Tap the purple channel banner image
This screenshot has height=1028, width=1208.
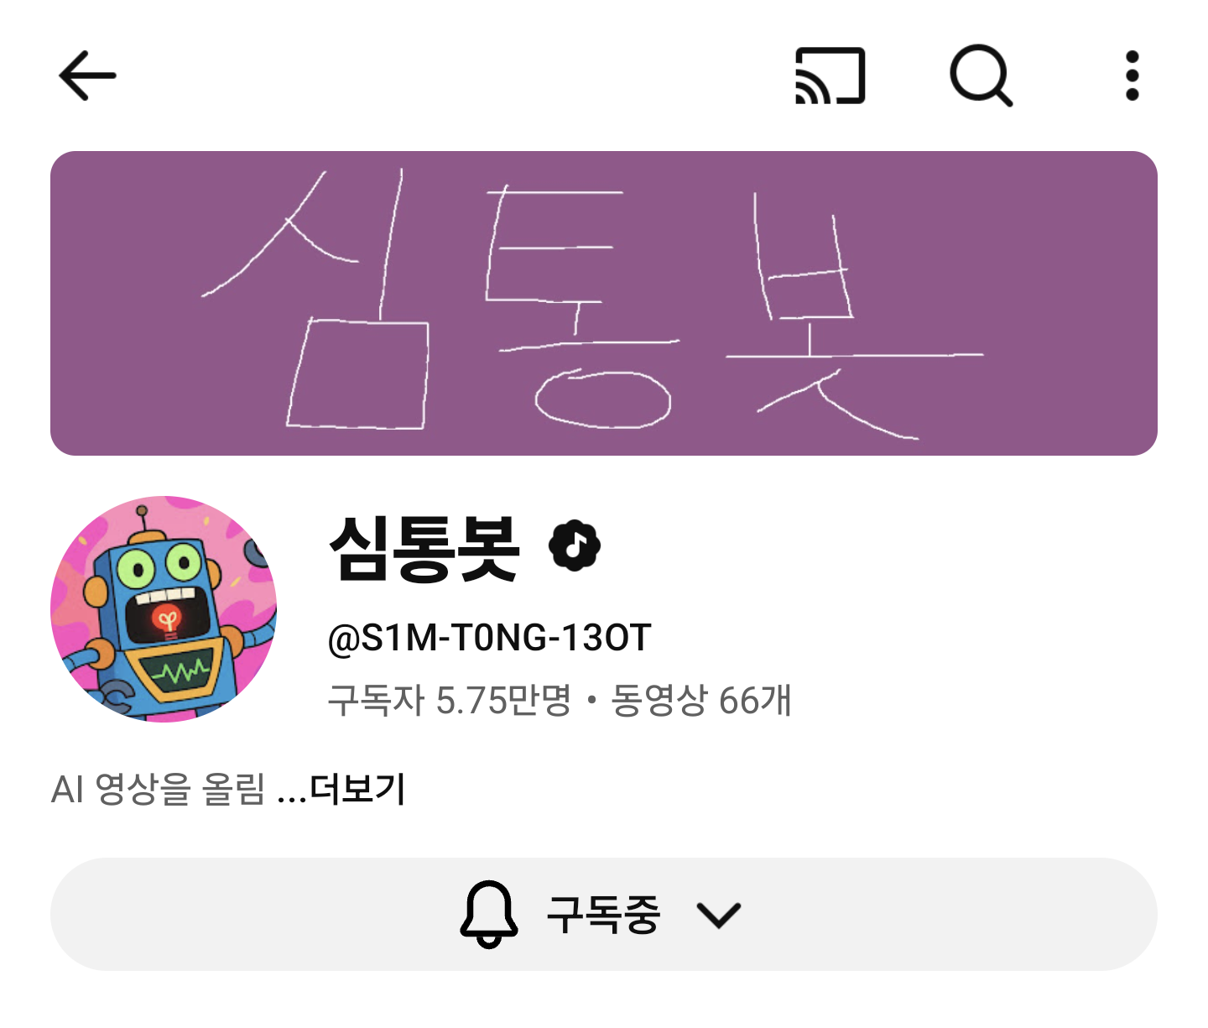click(x=604, y=303)
